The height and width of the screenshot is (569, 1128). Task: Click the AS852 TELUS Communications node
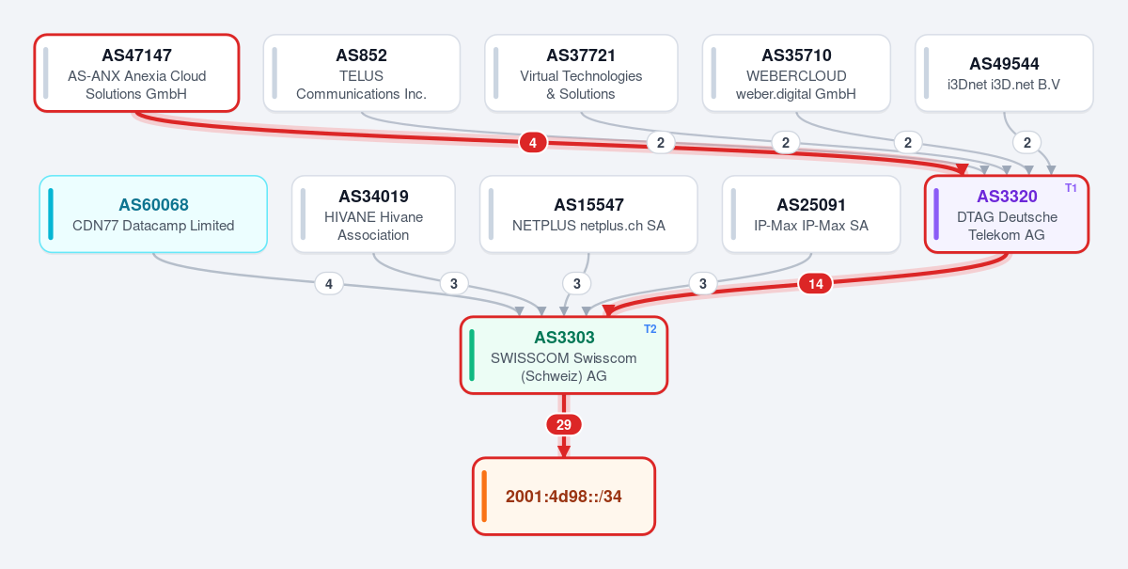[361, 73]
